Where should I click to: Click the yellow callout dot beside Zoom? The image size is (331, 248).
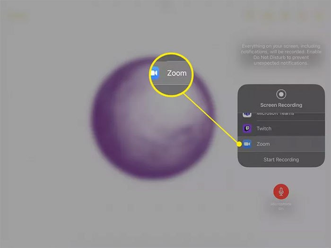239,144
